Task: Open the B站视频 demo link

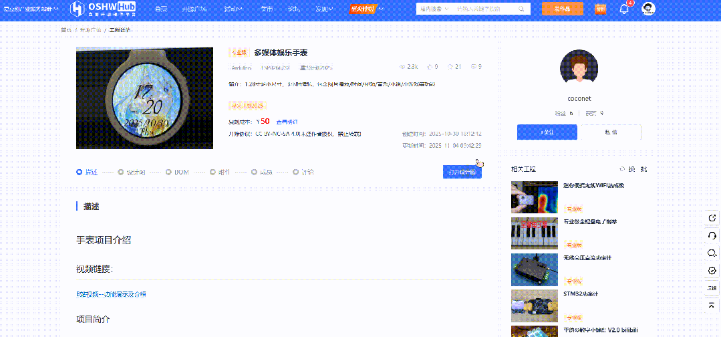Action: 112,294
